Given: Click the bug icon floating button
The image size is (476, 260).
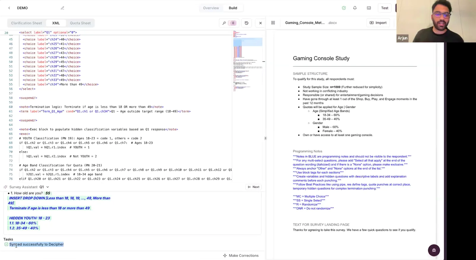Looking at the screenshot, I should [x=434, y=250].
